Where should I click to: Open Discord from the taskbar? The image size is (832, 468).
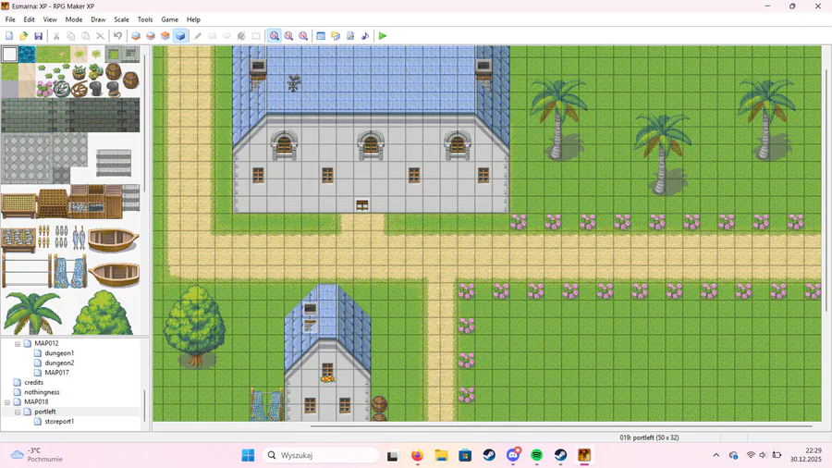(513, 455)
